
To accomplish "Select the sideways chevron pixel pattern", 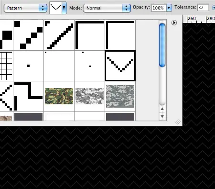I will [6, 96].
